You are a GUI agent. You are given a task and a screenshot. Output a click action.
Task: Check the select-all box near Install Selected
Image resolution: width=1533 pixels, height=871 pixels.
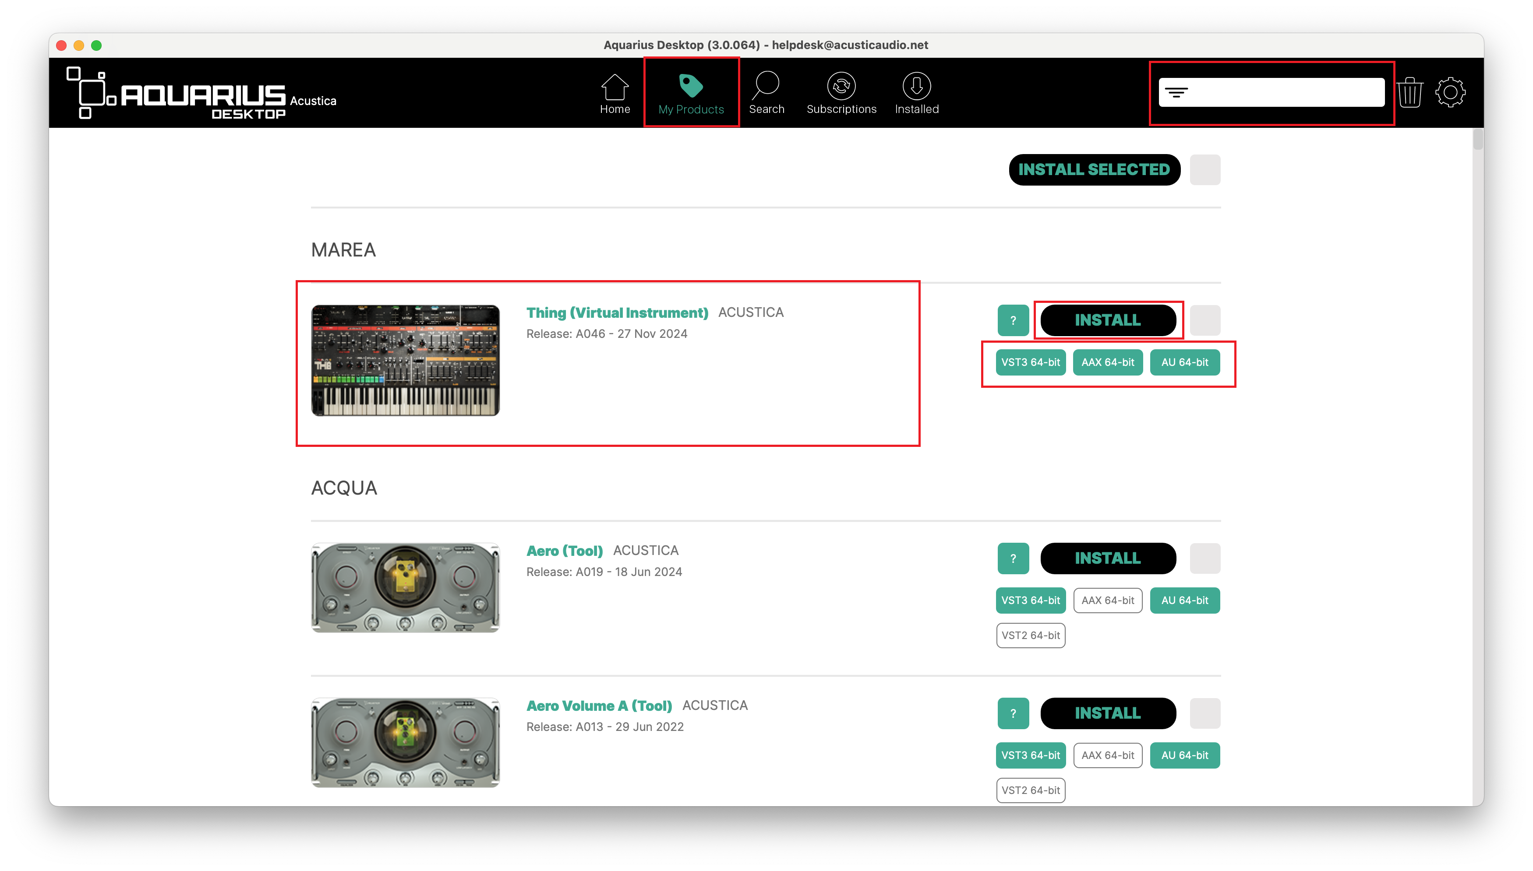[x=1204, y=170]
